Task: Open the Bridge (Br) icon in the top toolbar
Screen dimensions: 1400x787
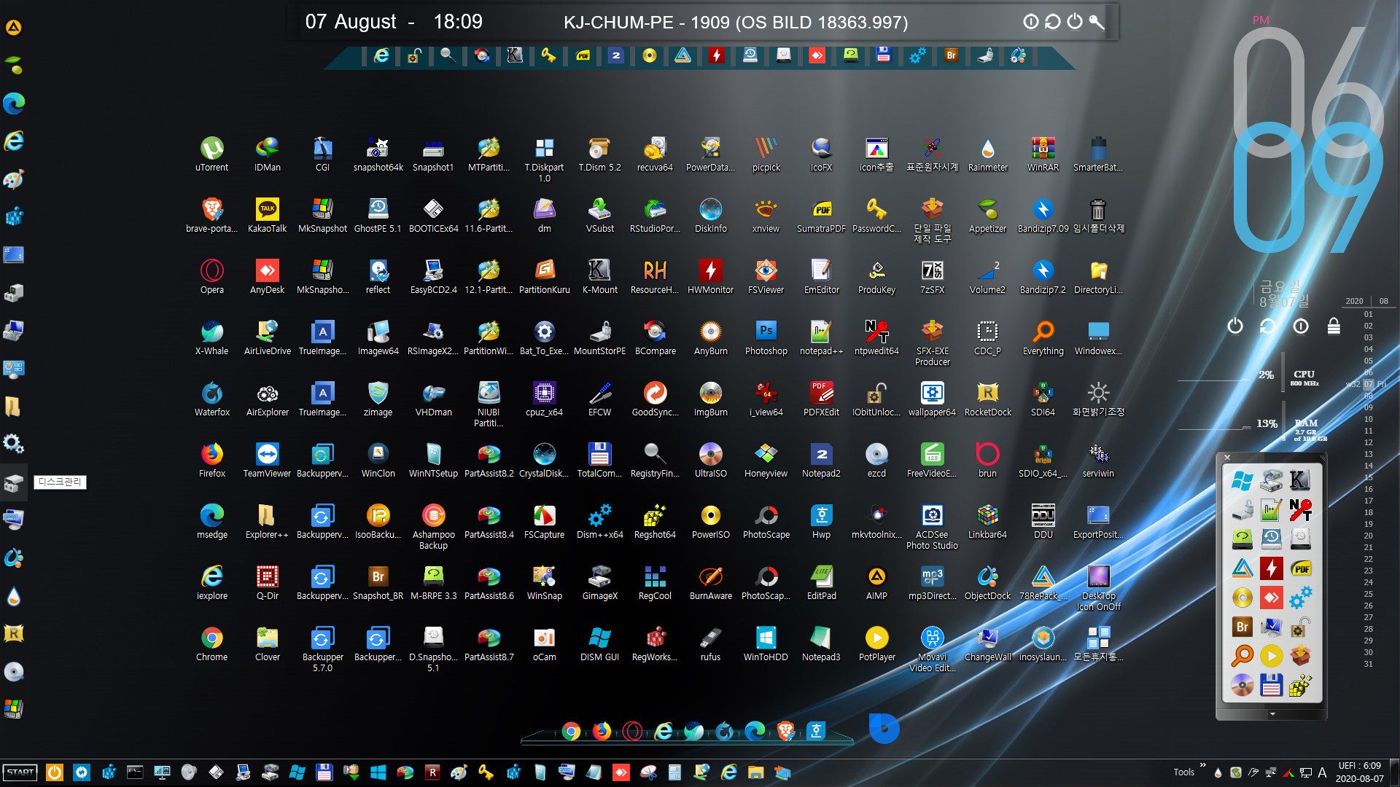Action: [951, 55]
